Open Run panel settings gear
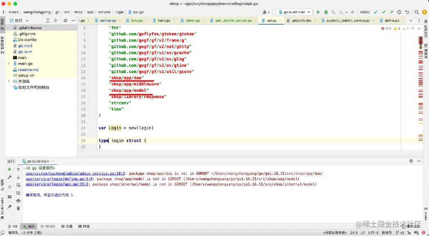 click(411, 161)
